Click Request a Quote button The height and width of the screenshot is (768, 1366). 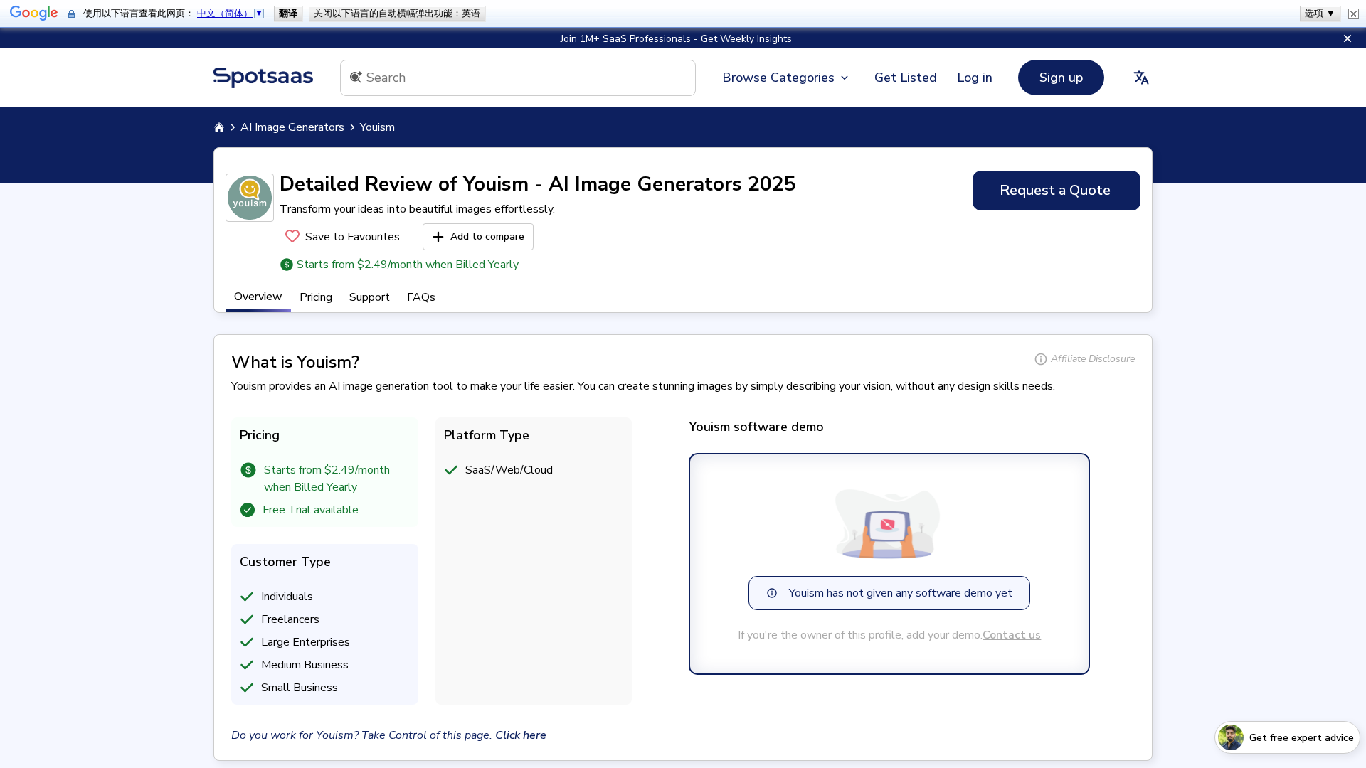[1056, 191]
